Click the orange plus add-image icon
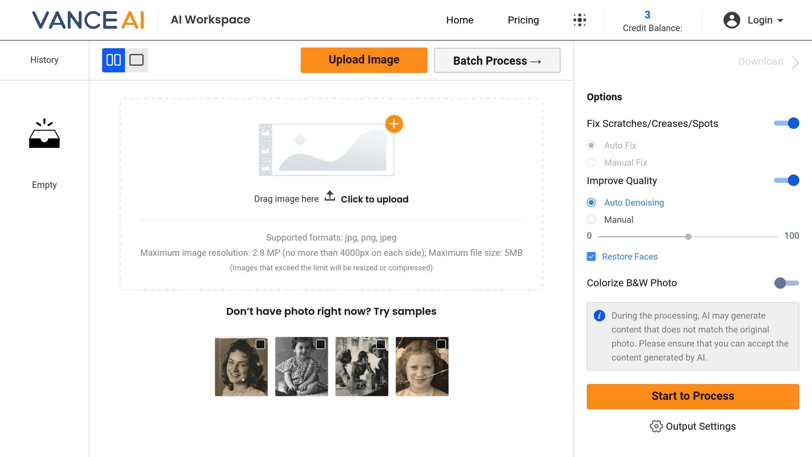The image size is (812, 457). pos(394,124)
